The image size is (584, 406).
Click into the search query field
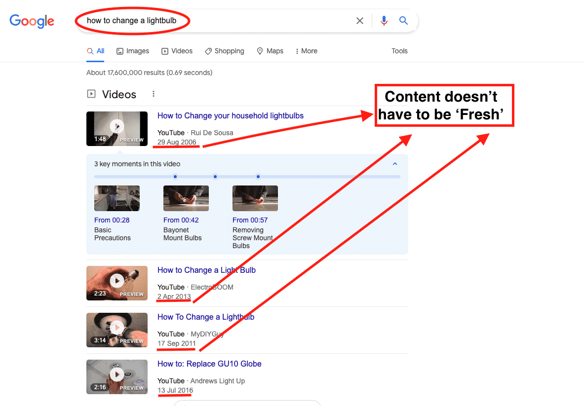pos(216,21)
